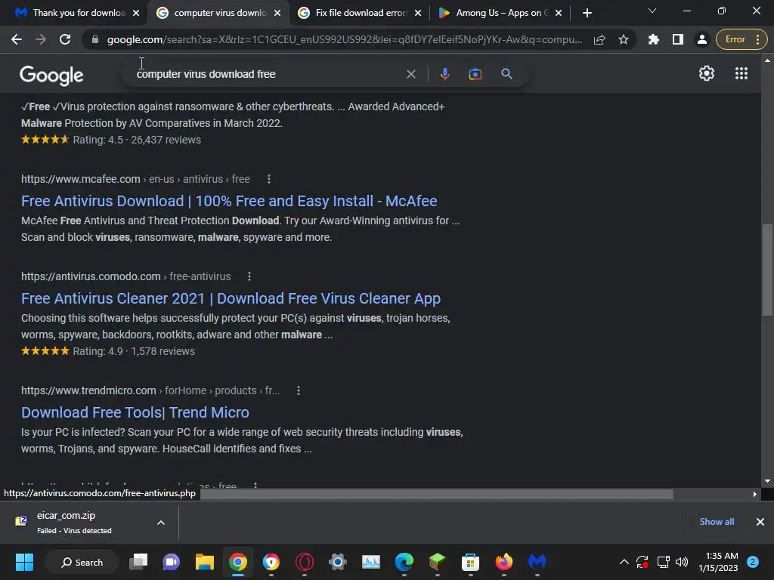This screenshot has width=774, height=580.
Task: Open more options for mcafee.com result
Action: point(268,179)
